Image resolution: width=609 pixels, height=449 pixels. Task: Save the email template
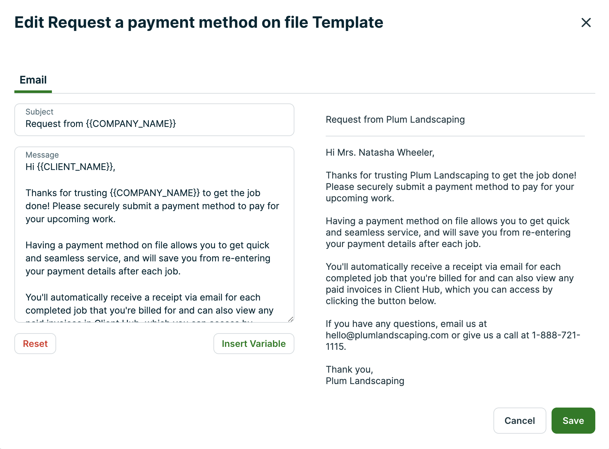click(x=573, y=421)
